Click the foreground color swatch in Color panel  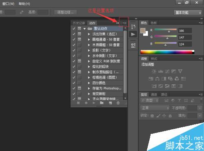pos(143,31)
